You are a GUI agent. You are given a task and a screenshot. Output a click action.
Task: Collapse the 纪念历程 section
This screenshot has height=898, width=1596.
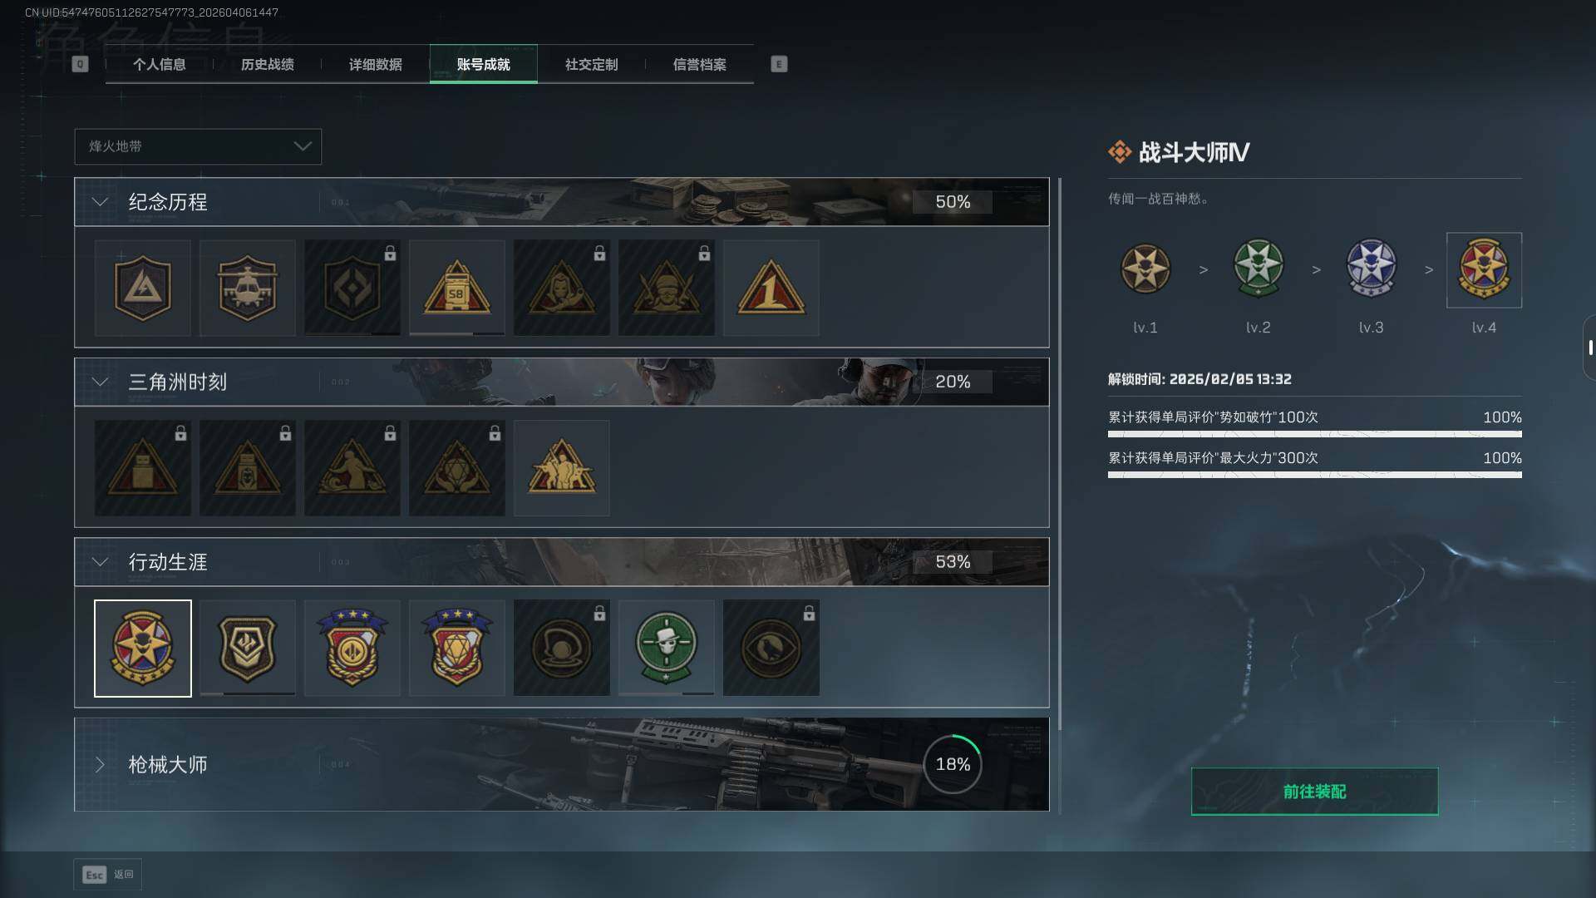point(100,202)
